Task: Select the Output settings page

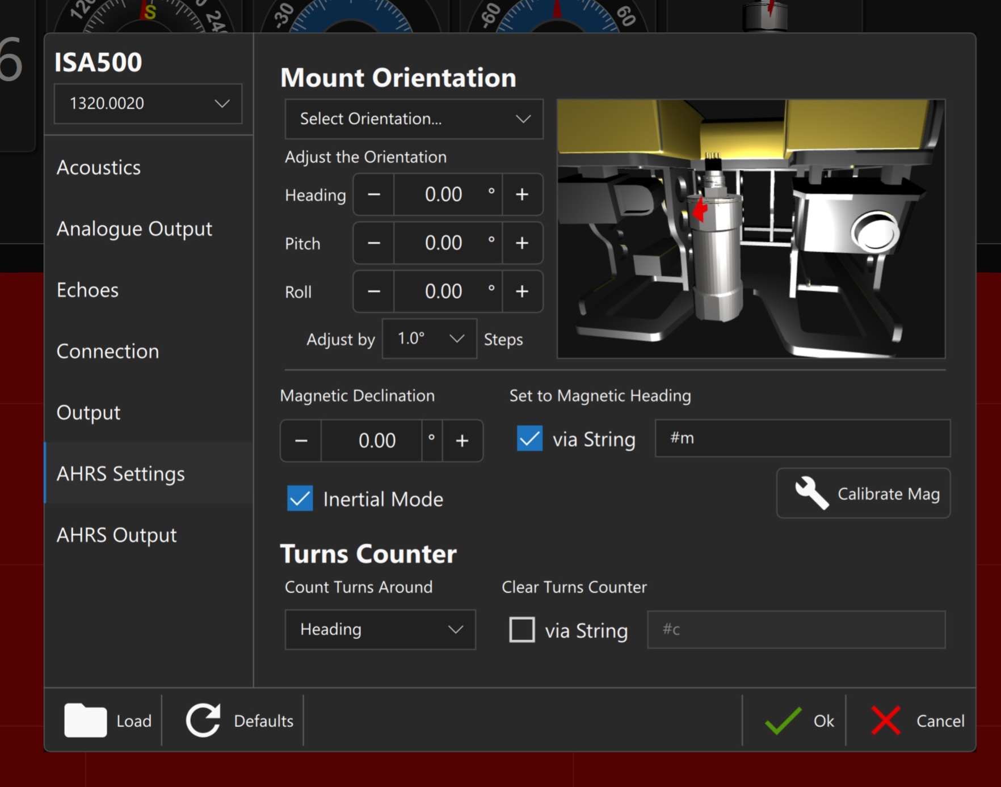Action: (148, 412)
